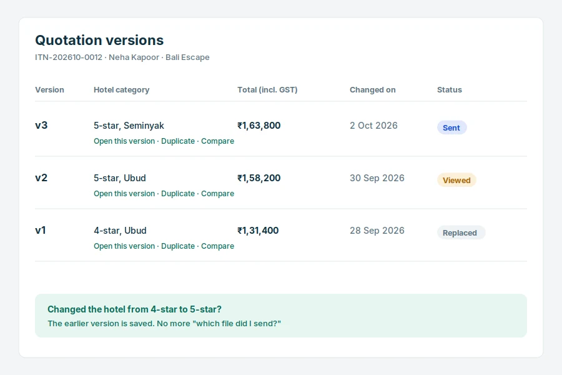The image size is (562, 375).
Task: Click the 30 Sep 2026 date
Action: (x=377, y=178)
